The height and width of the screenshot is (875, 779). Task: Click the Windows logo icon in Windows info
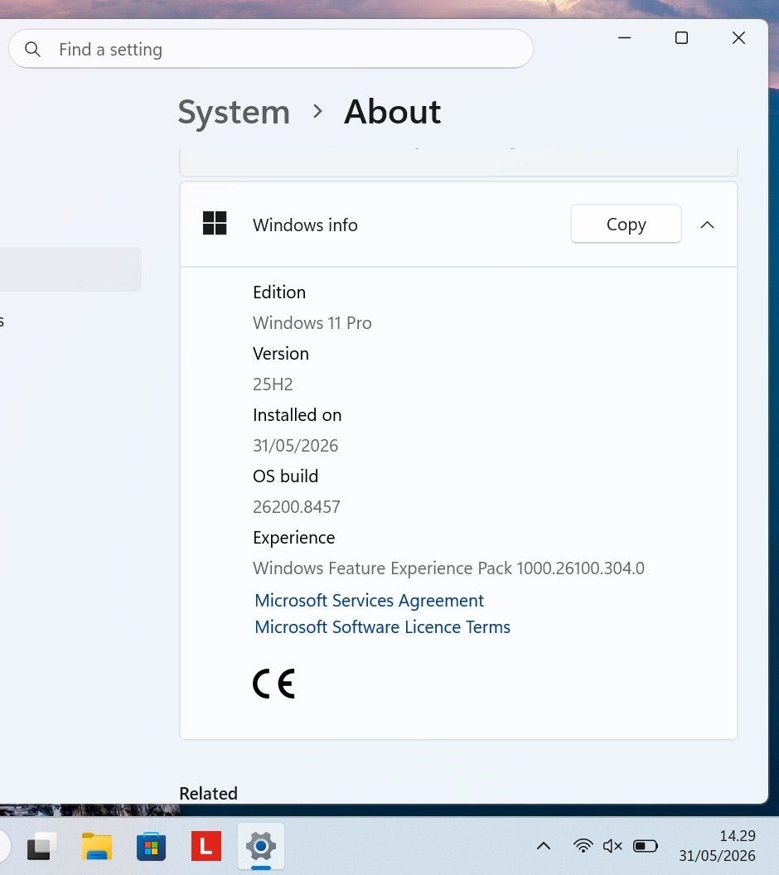215,223
